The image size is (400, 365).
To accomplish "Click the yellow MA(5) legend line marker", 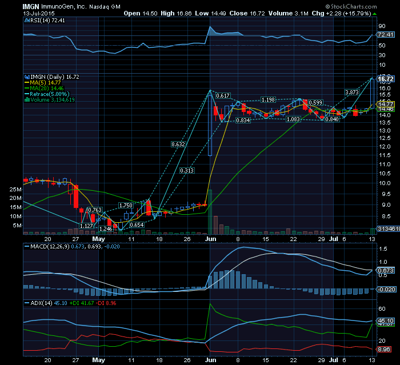I will coord(27,83).
